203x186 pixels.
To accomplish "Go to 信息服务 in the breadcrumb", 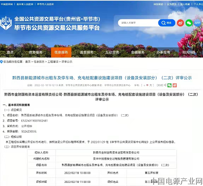I will click(39, 62).
